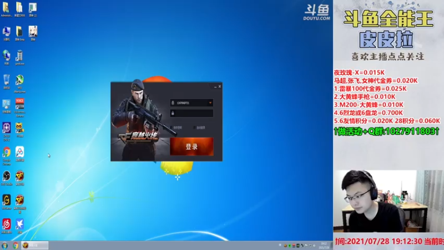Open the dark folder icon in the second row
Screen dimensions: 444x250
point(19,33)
